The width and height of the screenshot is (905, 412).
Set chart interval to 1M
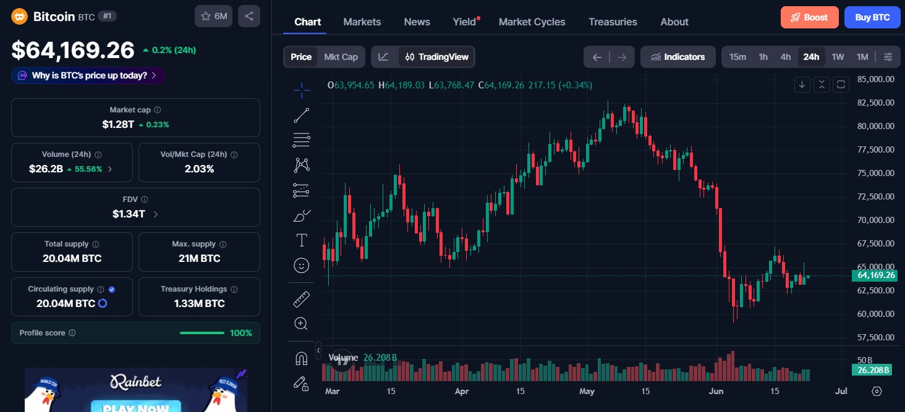862,57
